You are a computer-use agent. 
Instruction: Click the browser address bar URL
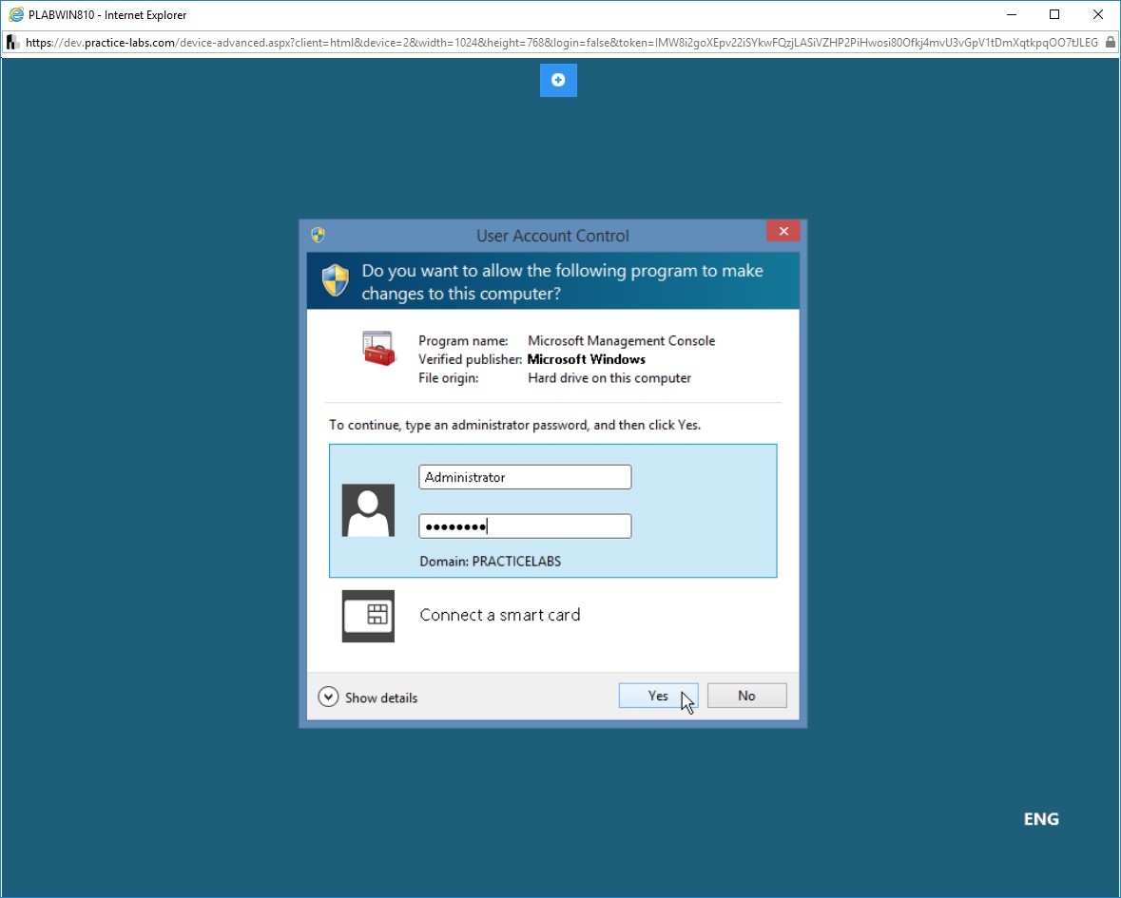pos(562,43)
